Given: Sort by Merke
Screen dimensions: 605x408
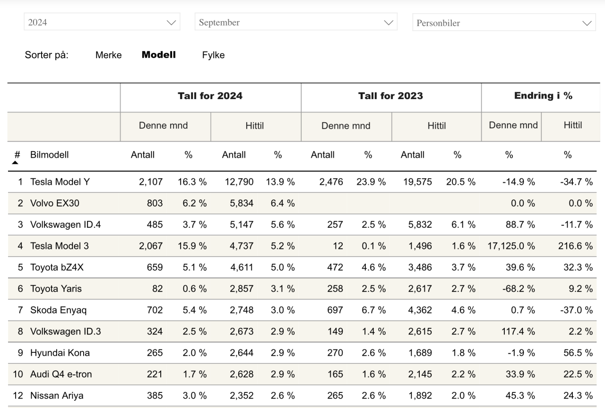Looking at the screenshot, I should tap(108, 55).
